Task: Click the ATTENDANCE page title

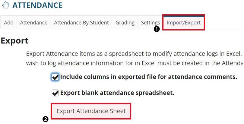Action: 37,5
